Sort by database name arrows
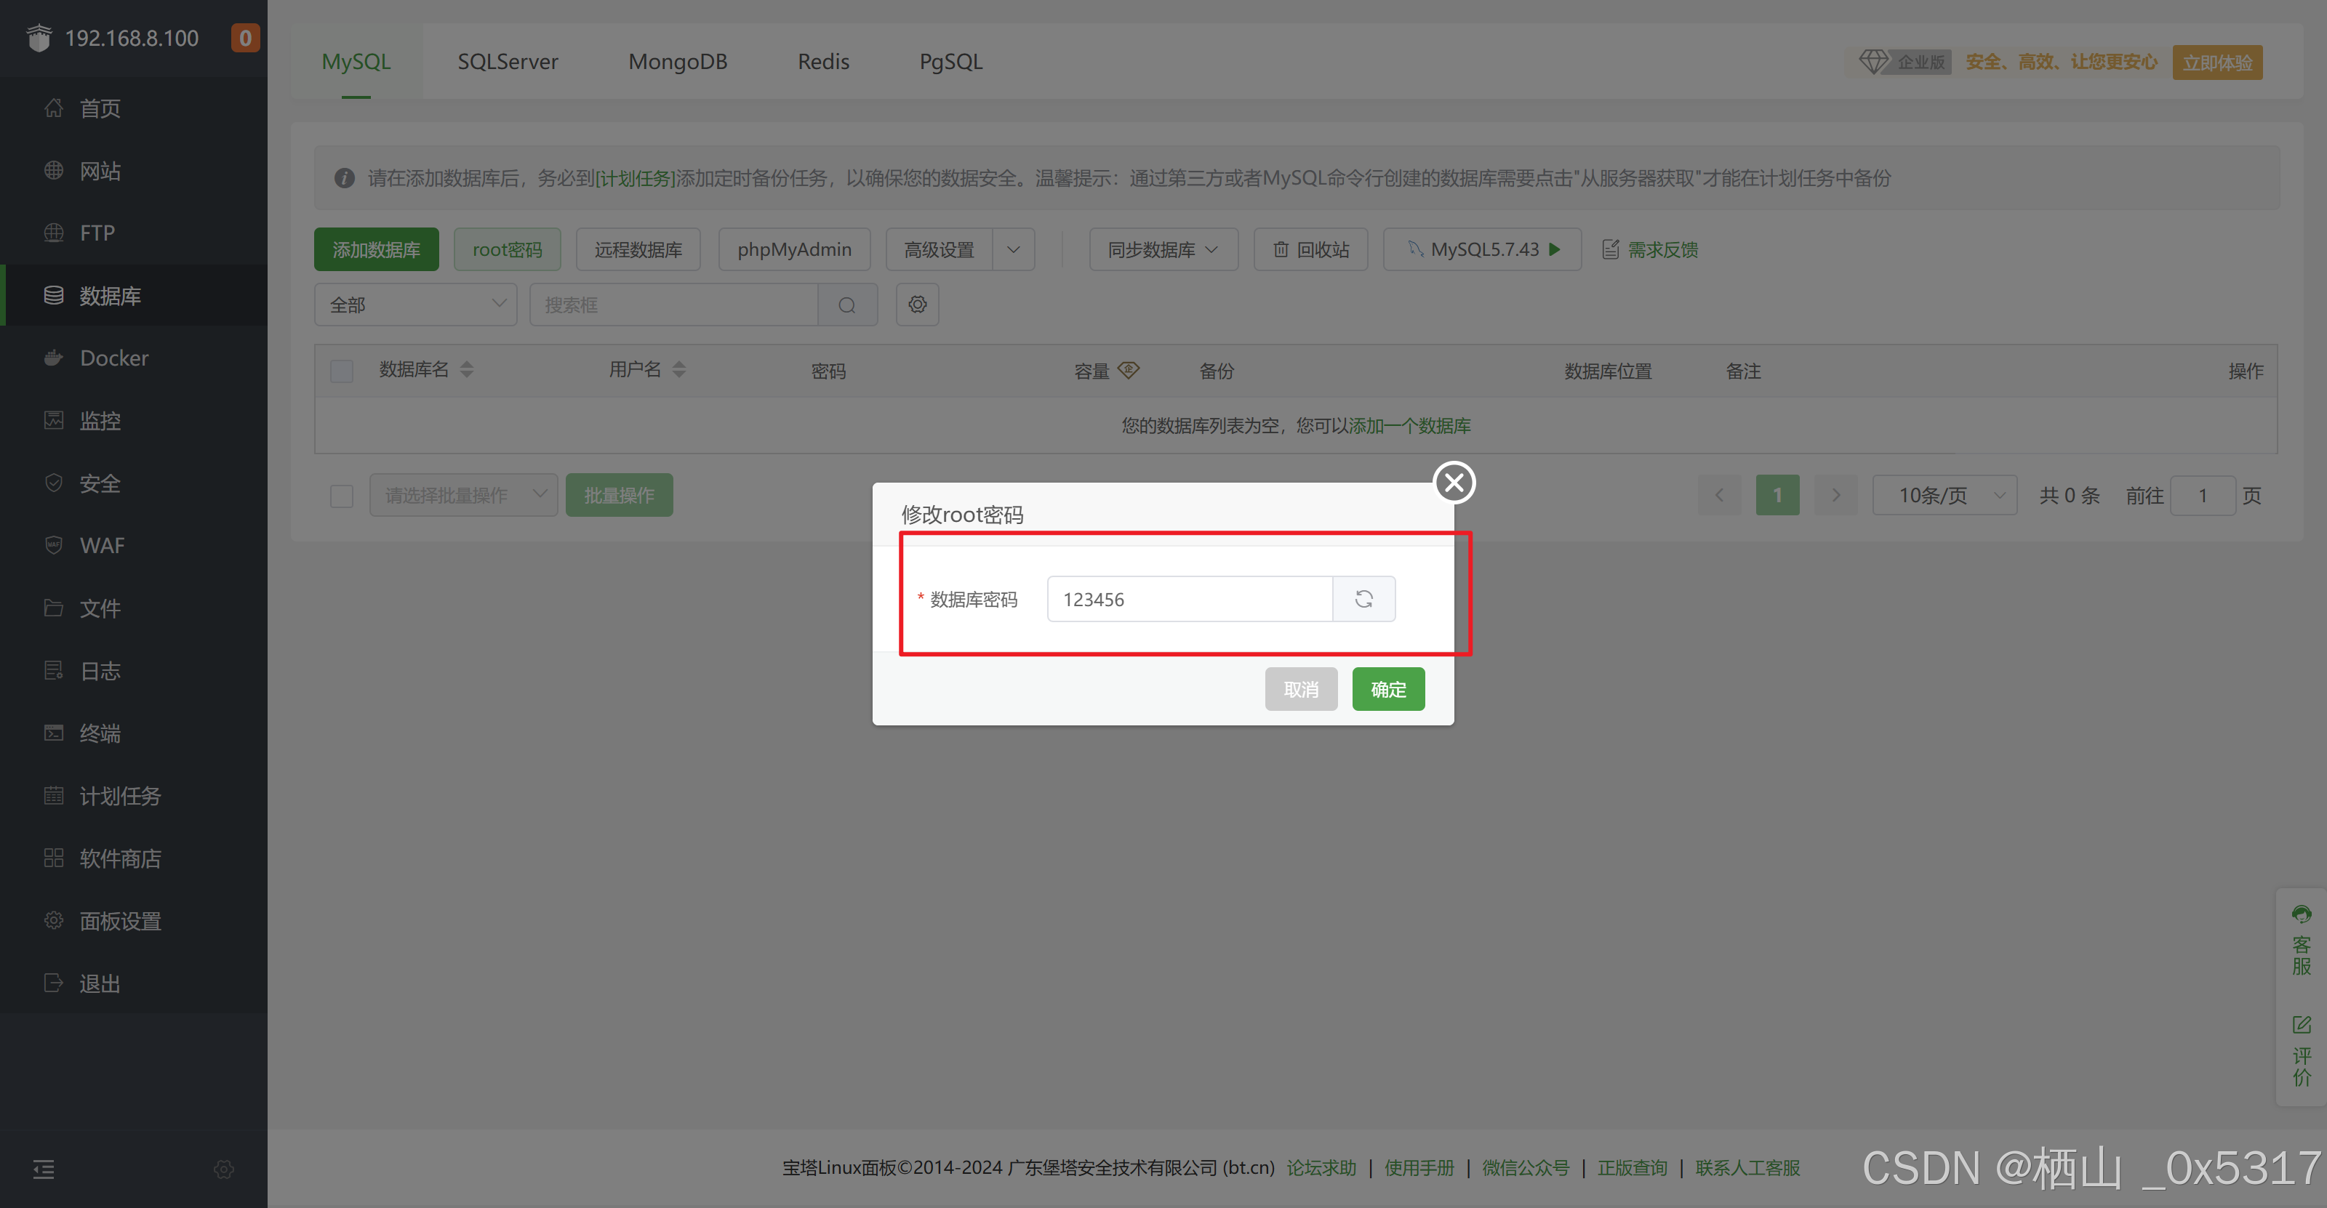 point(466,369)
